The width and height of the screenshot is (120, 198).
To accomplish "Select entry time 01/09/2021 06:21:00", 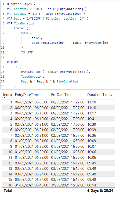I will point(31,141).
